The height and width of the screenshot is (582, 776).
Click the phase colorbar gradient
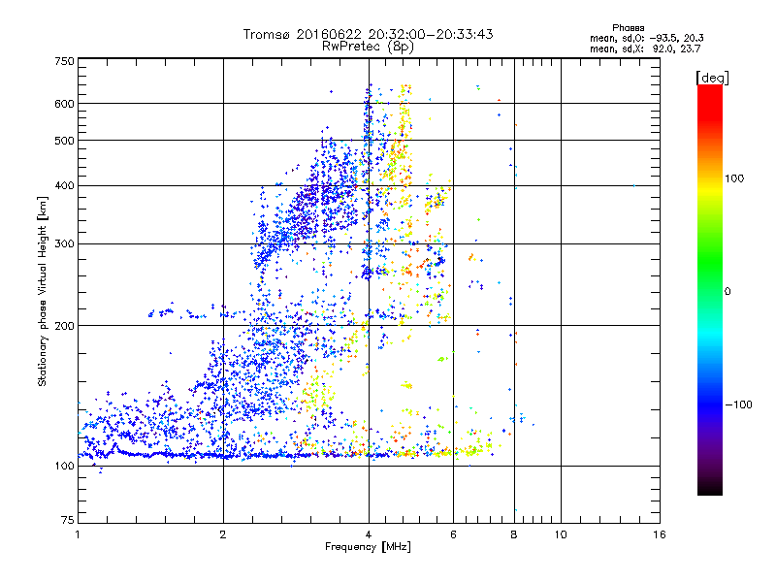[710, 290]
